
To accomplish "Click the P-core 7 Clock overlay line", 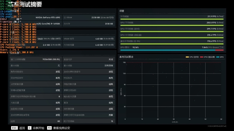I will [18, 42].
